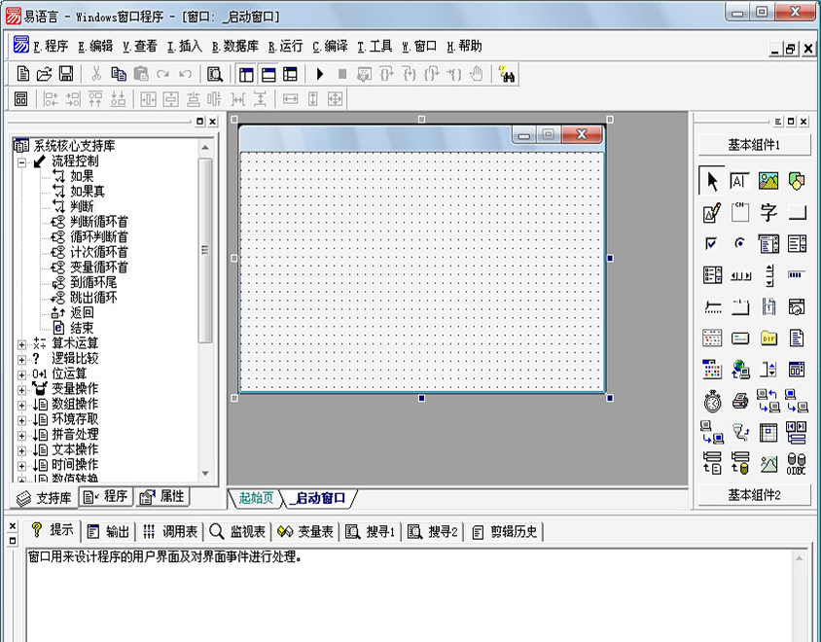Toggle the third panel layout toolbar button

[290, 74]
